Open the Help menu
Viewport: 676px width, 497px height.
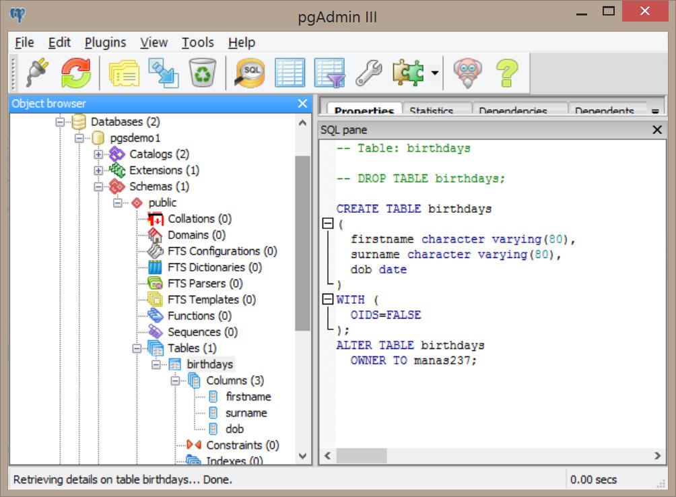pos(242,42)
